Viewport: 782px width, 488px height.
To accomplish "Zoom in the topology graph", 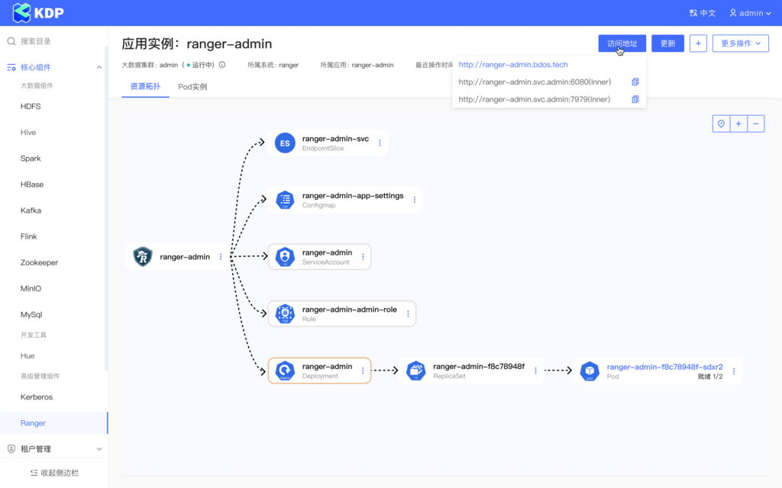I will tap(738, 124).
